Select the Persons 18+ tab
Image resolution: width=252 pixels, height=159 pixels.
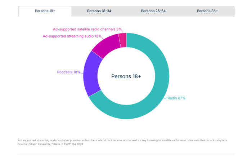point(45,11)
